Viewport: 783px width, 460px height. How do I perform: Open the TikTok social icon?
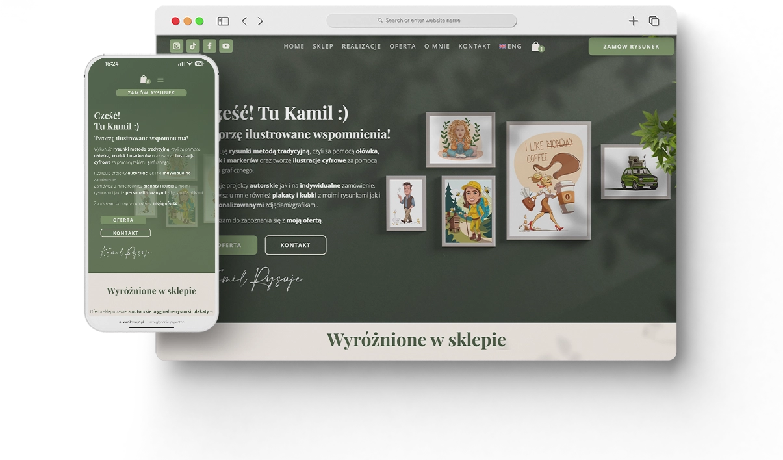tap(193, 46)
